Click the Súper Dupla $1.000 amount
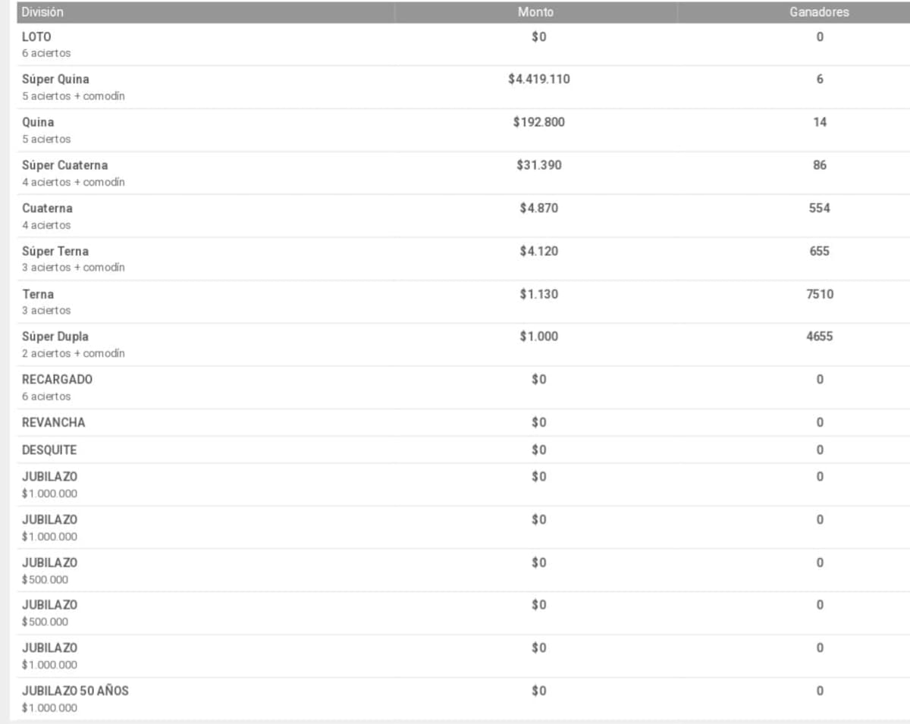The image size is (910, 724). pyautogui.click(x=539, y=337)
